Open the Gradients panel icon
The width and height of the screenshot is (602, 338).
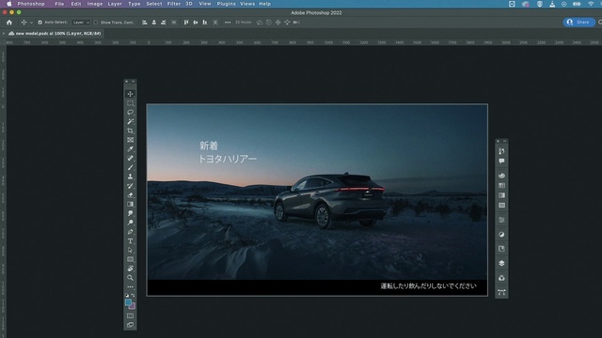click(x=501, y=195)
